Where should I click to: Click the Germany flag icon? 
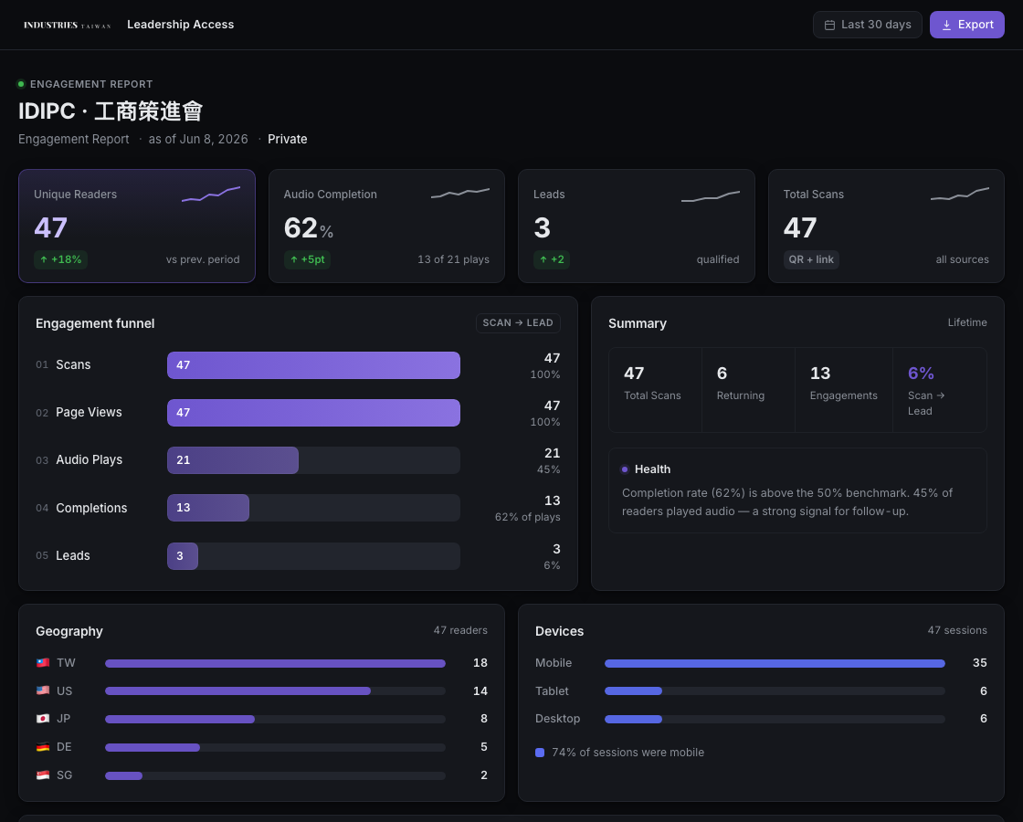coord(43,747)
